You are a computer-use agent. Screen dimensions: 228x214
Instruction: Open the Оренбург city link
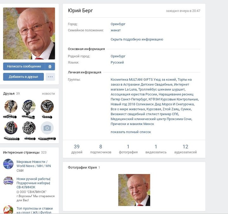click(118, 24)
